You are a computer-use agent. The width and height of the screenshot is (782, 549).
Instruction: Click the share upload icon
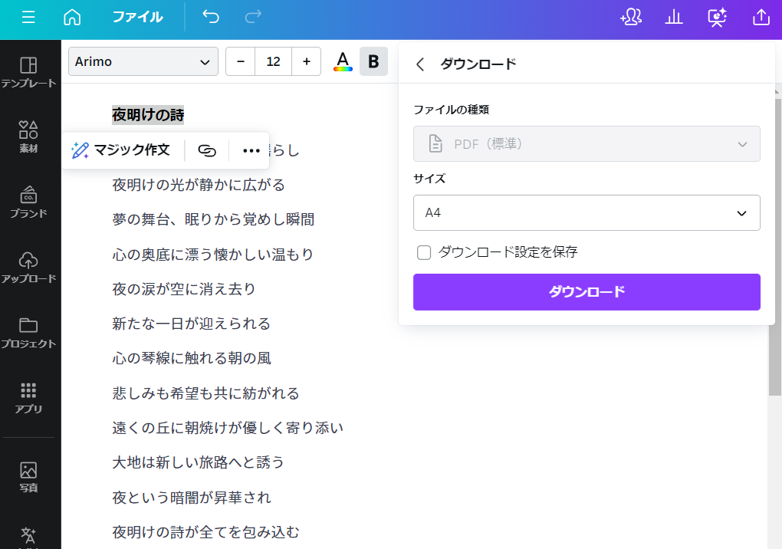tap(761, 17)
